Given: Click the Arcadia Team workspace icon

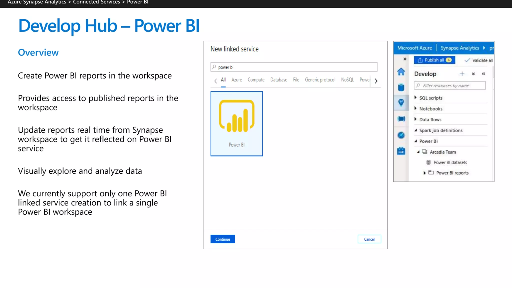Looking at the screenshot, I should [424, 152].
